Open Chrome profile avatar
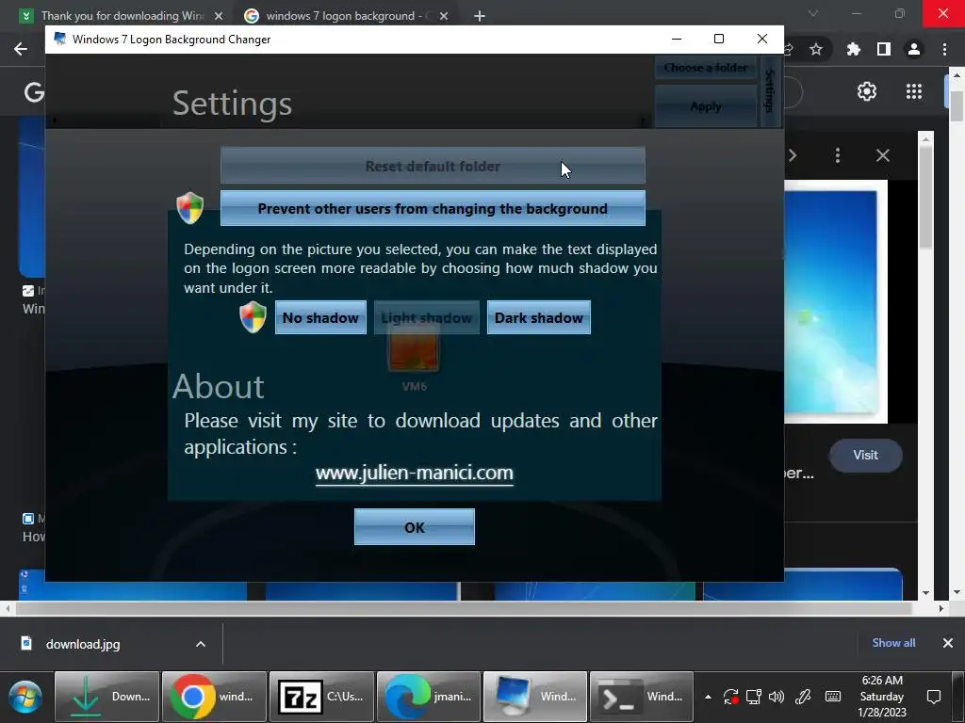Screen dimensions: 965x723 coord(914,49)
